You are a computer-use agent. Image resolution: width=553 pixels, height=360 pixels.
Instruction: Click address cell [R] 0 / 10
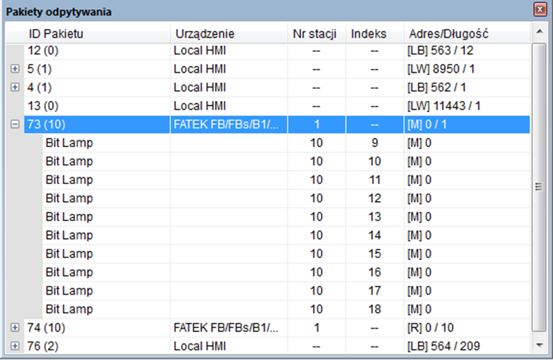point(466,327)
